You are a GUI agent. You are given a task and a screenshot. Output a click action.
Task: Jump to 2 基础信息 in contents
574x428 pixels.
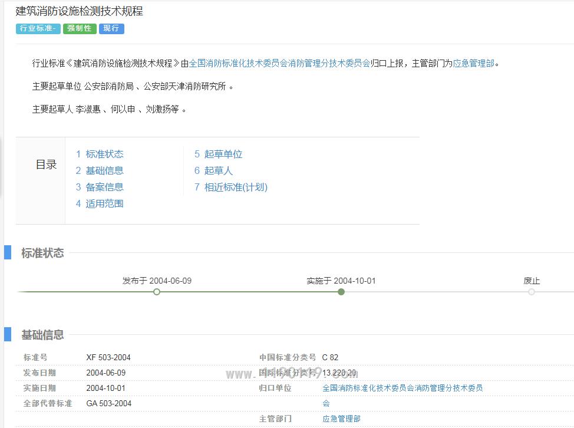coord(100,171)
